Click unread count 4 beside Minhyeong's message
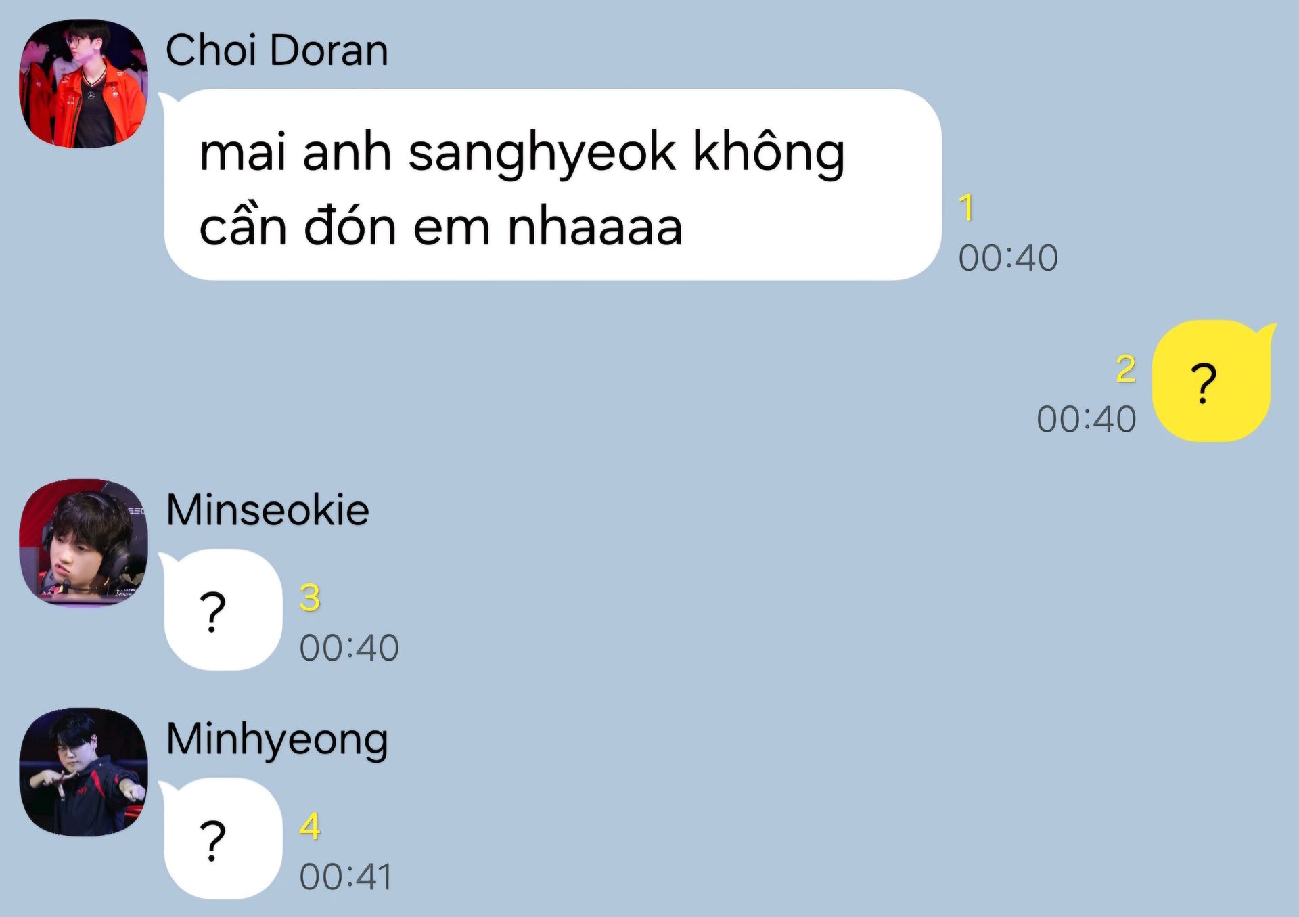1299x917 pixels. click(310, 826)
